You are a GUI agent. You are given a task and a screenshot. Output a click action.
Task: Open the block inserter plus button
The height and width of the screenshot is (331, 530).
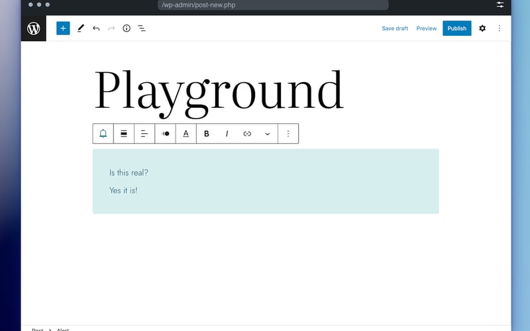click(63, 28)
